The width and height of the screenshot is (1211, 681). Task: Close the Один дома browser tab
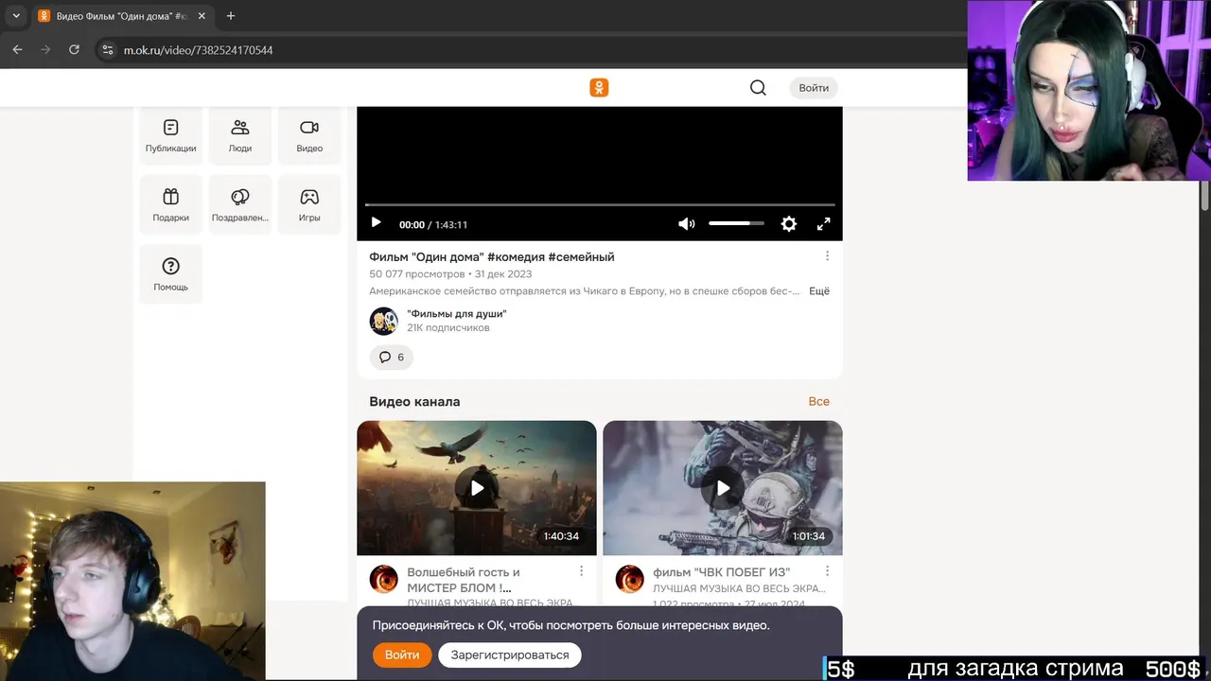point(202,16)
